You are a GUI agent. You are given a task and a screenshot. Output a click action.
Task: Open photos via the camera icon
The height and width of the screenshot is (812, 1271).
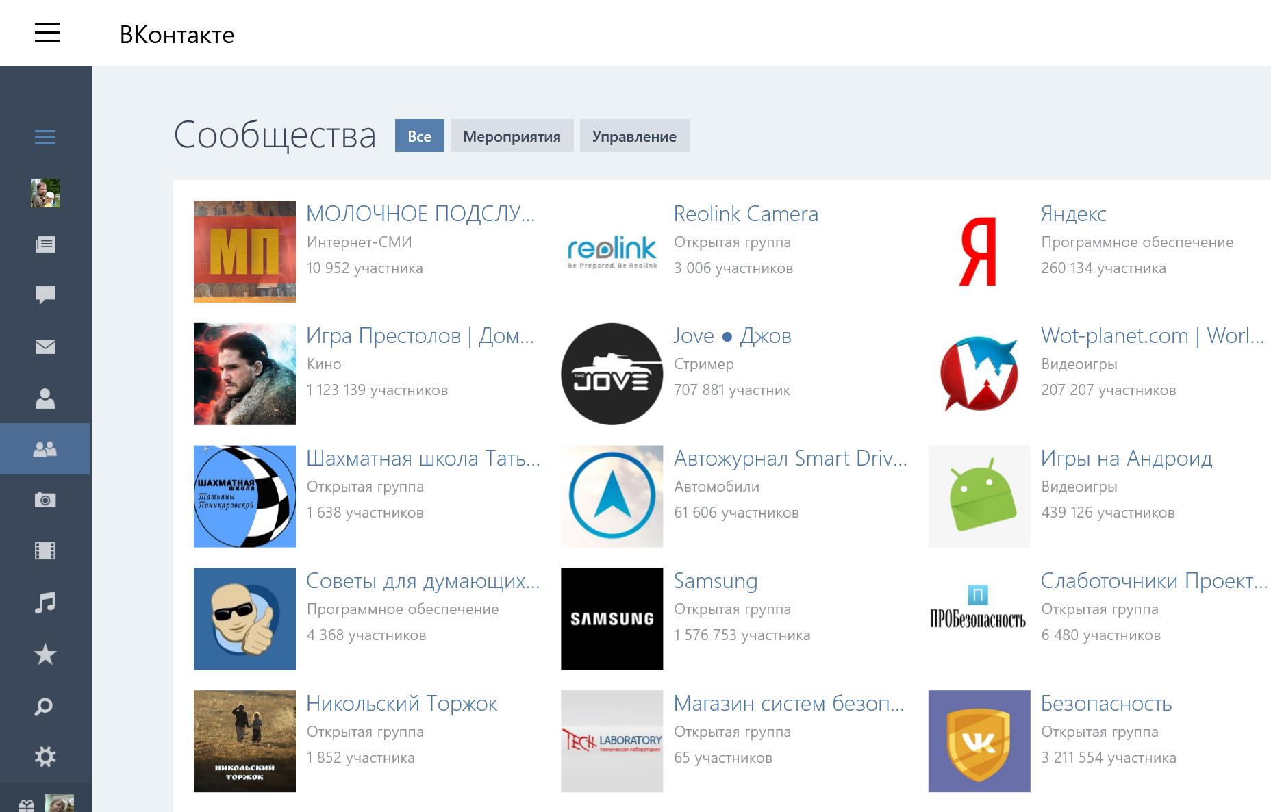45,500
